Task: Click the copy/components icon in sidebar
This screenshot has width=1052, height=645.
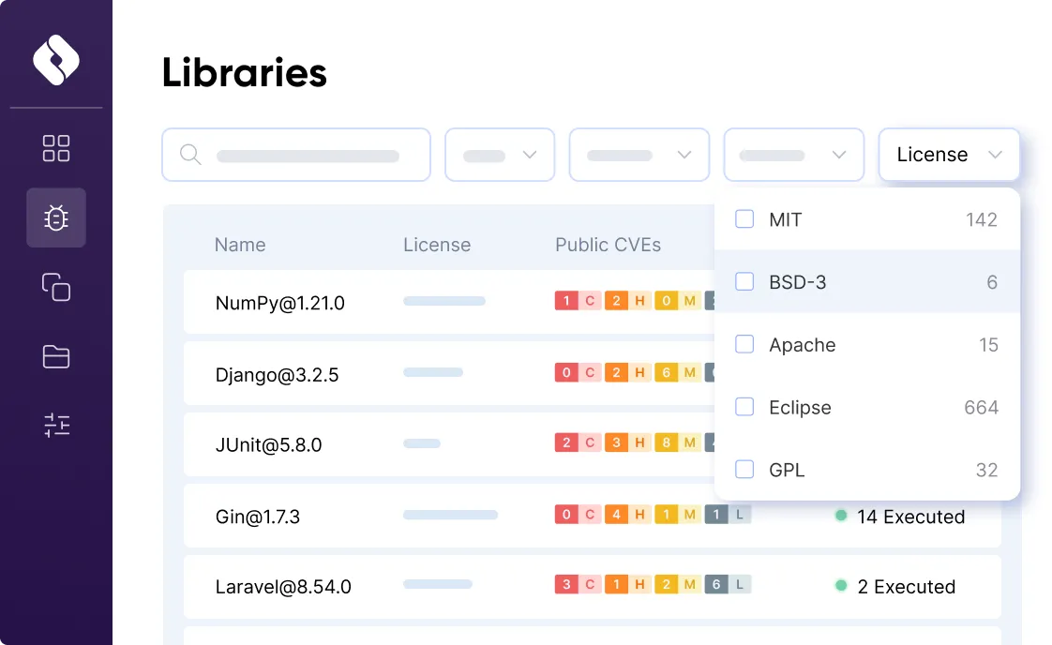Action: (x=56, y=288)
